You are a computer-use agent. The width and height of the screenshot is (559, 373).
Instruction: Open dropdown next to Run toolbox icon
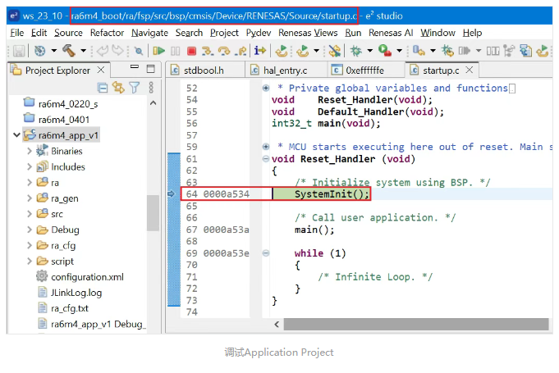click(399, 51)
